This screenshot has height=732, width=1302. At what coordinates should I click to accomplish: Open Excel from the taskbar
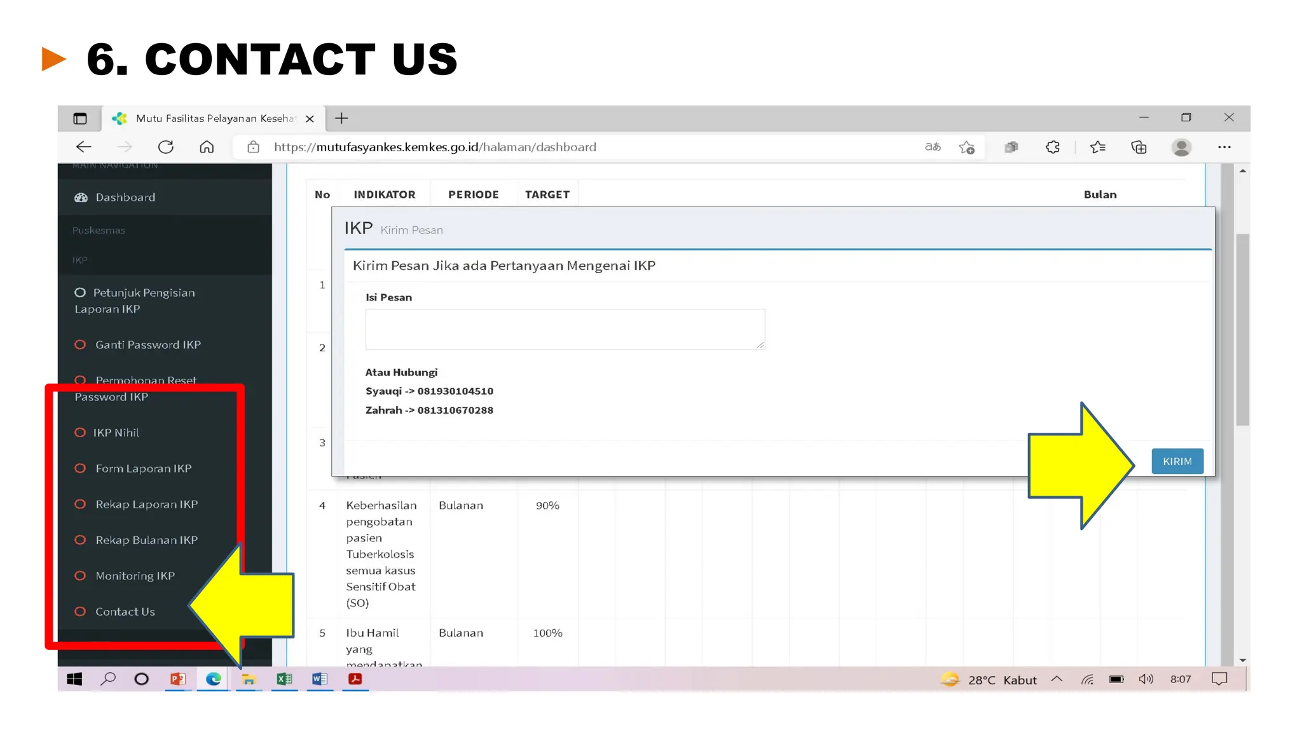tap(284, 679)
